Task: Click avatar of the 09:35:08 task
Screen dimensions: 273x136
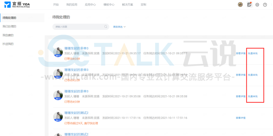Action: (58, 95)
